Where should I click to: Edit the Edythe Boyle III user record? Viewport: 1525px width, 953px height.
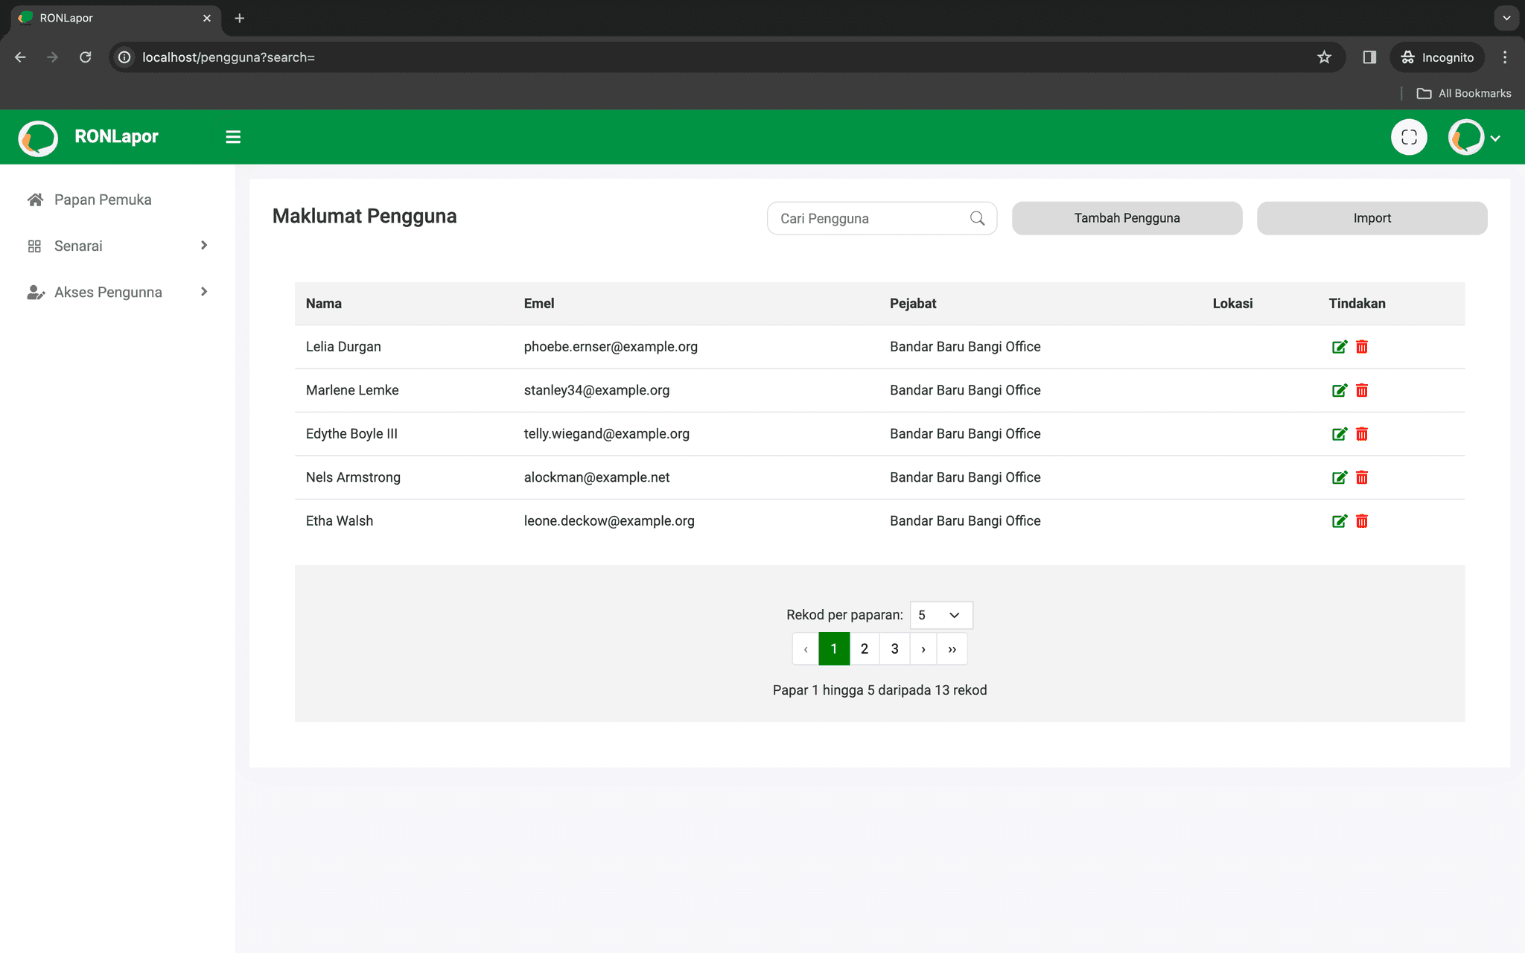coord(1339,434)
